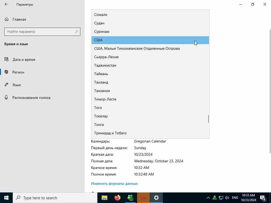Open the Главная home icon
Screen dimensions: 271x203
tap(7, 19)
